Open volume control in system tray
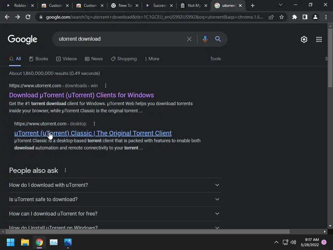The image size is (333, 250). 293,242
